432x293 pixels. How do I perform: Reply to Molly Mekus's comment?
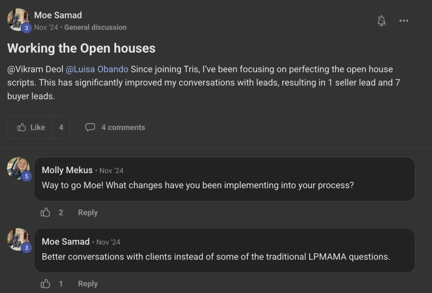pyautogui.click(x=88, y=213)
